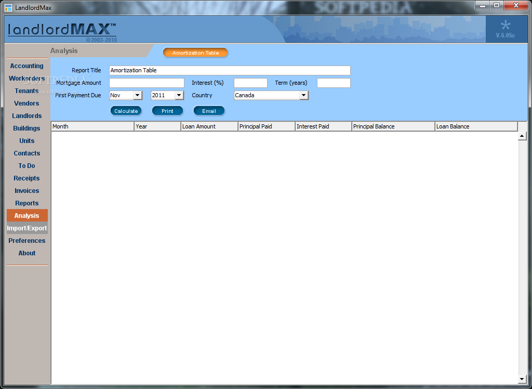Go to Buildings
Screen dimensions: 532x389
click(x=27, y=128)
